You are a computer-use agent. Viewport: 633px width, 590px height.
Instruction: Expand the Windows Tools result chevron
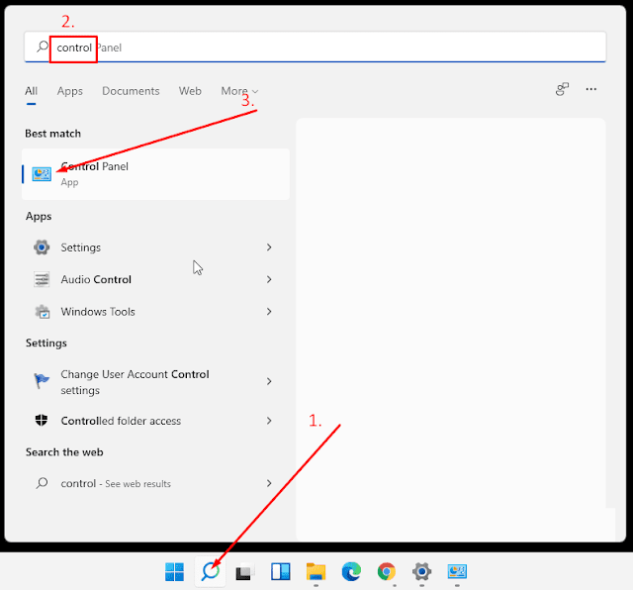pos(269,312)
